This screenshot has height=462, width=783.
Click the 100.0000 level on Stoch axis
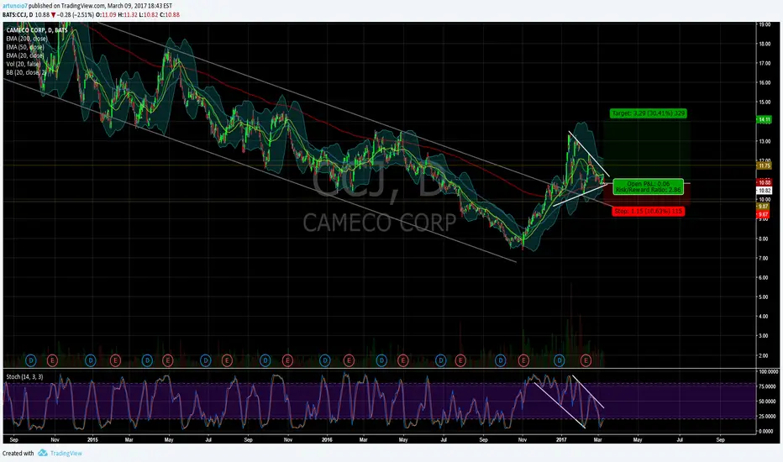coord(769,372)
